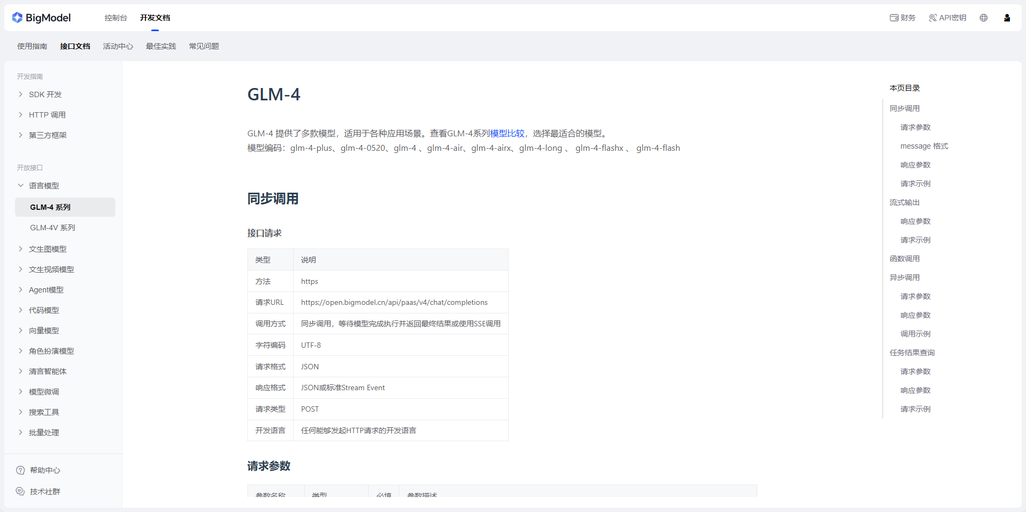Viewport: 1026px width, 512px height.
Task: Expand the SDK 开发 section
Action: (20, 94)
